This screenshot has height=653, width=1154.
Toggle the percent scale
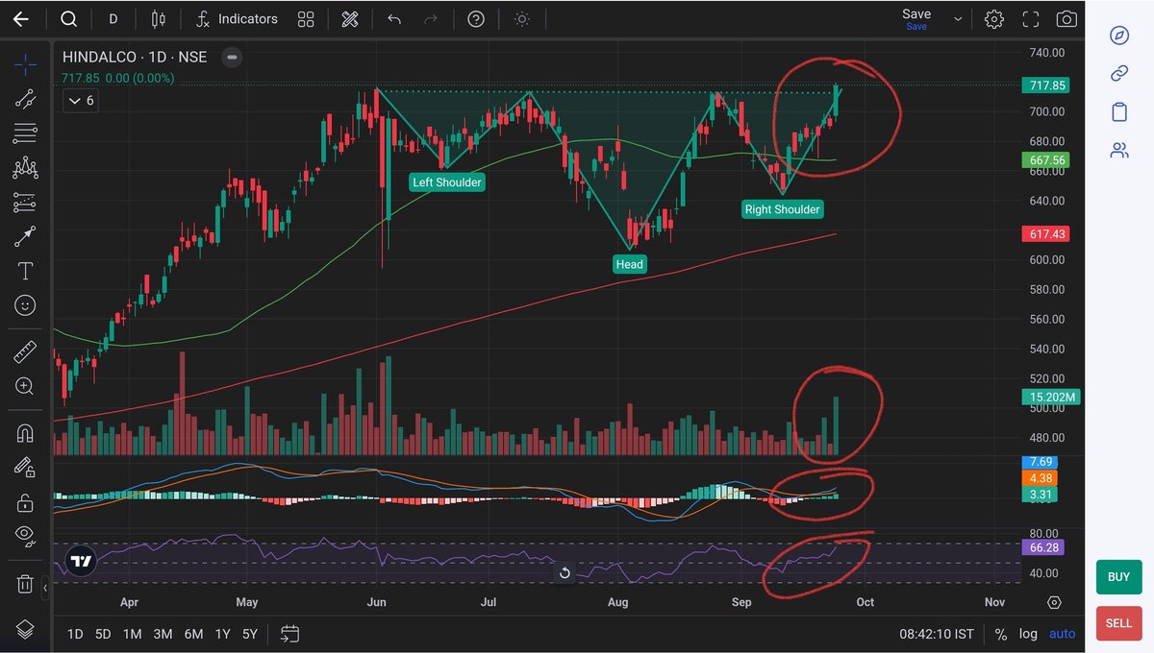(1001, 634)
